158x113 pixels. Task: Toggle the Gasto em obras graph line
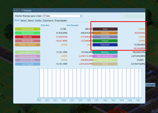pos(27,60)
